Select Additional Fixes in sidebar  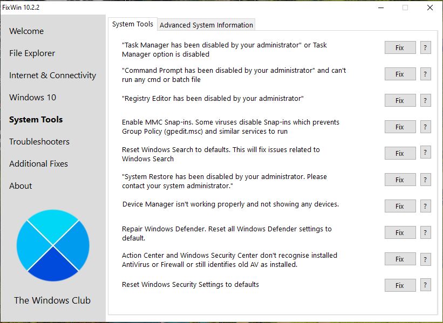coord(38,164)
